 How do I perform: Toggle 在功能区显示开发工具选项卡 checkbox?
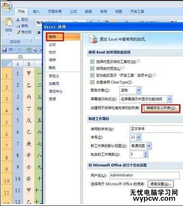coord(92,76)
